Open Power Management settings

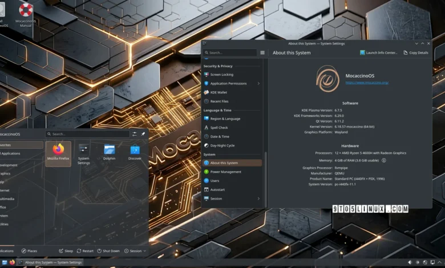coord(232,172)
